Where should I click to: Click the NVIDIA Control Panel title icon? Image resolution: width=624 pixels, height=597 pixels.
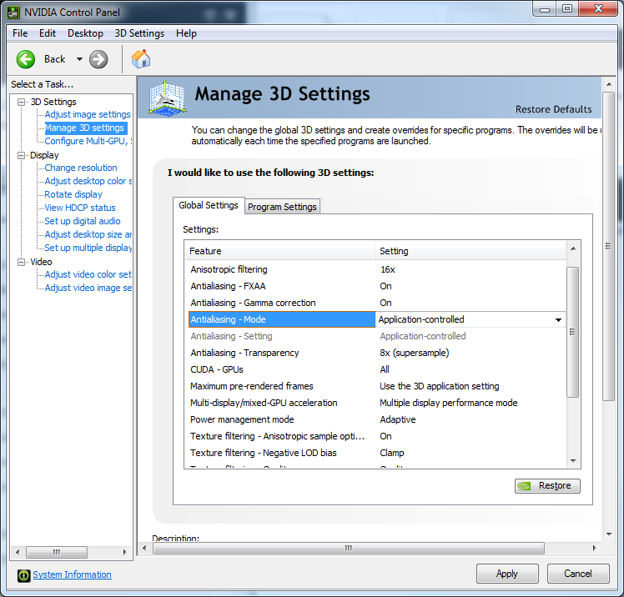[13, 13]
